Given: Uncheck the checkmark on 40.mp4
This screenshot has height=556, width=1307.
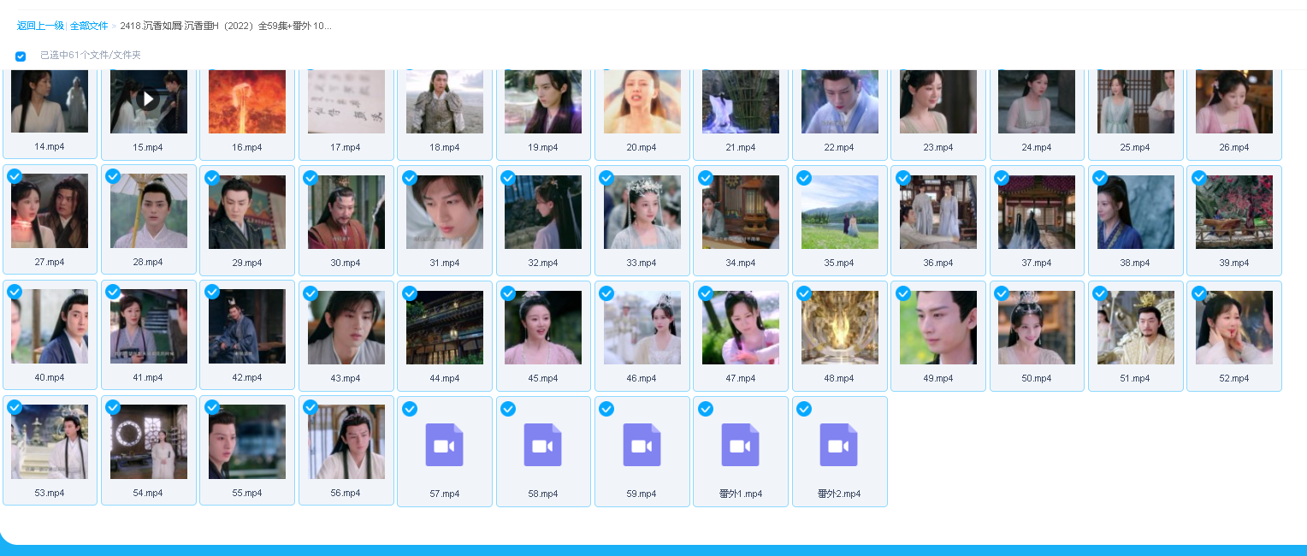Looking at the screenshot, I should (15, 293).
